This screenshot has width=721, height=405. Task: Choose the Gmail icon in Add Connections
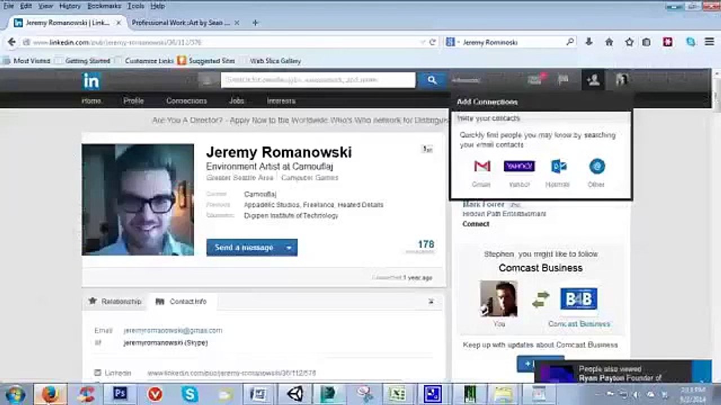coord(482,166)
